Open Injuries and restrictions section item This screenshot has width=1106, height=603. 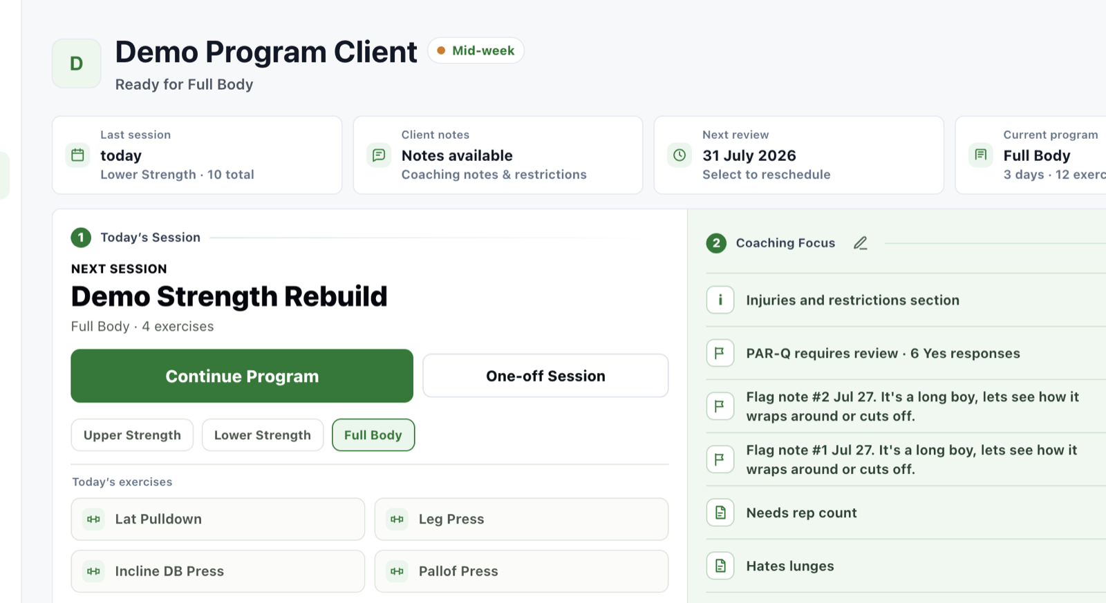[906, 300]
